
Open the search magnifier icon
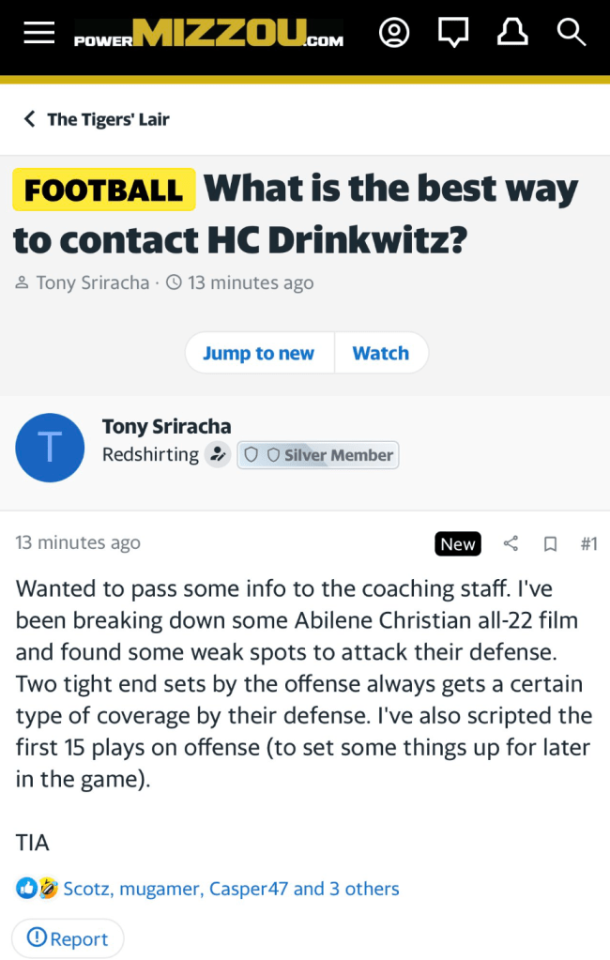[x=571, y=34]
